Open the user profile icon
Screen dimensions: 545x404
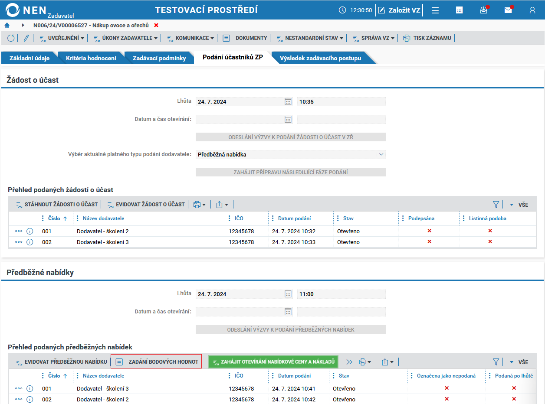tap(532, 10)
